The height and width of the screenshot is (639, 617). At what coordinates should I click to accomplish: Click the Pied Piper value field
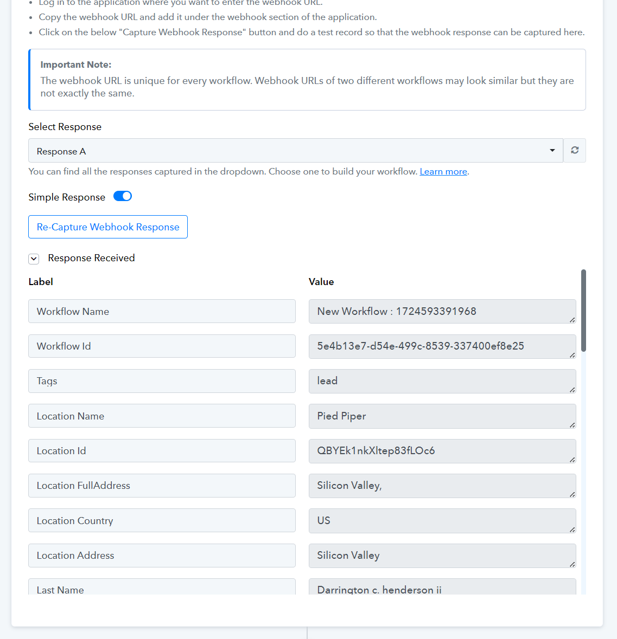442,416
